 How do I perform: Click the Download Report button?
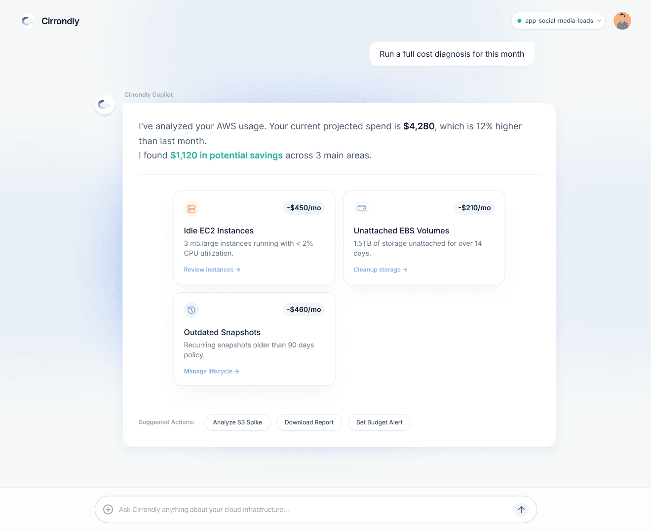click(309, 422)
